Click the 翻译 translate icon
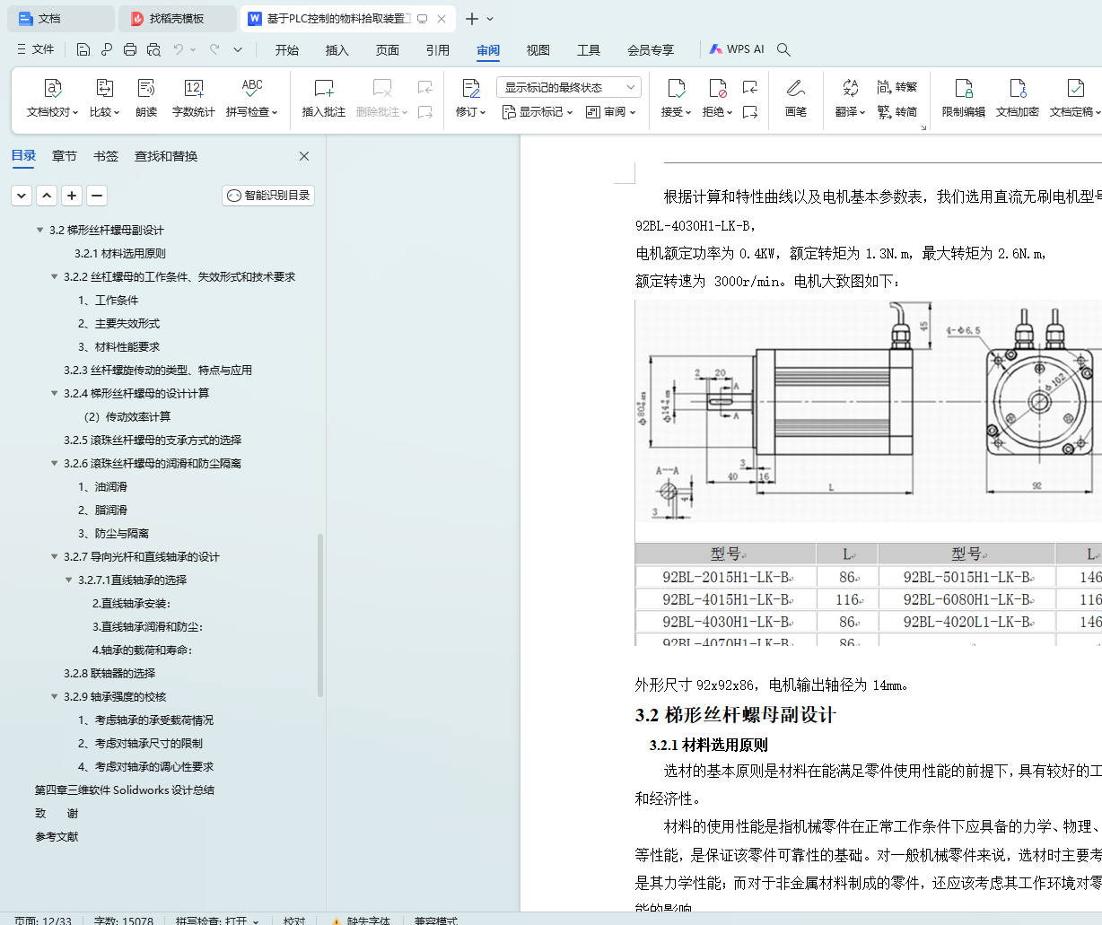 (850, 88)
